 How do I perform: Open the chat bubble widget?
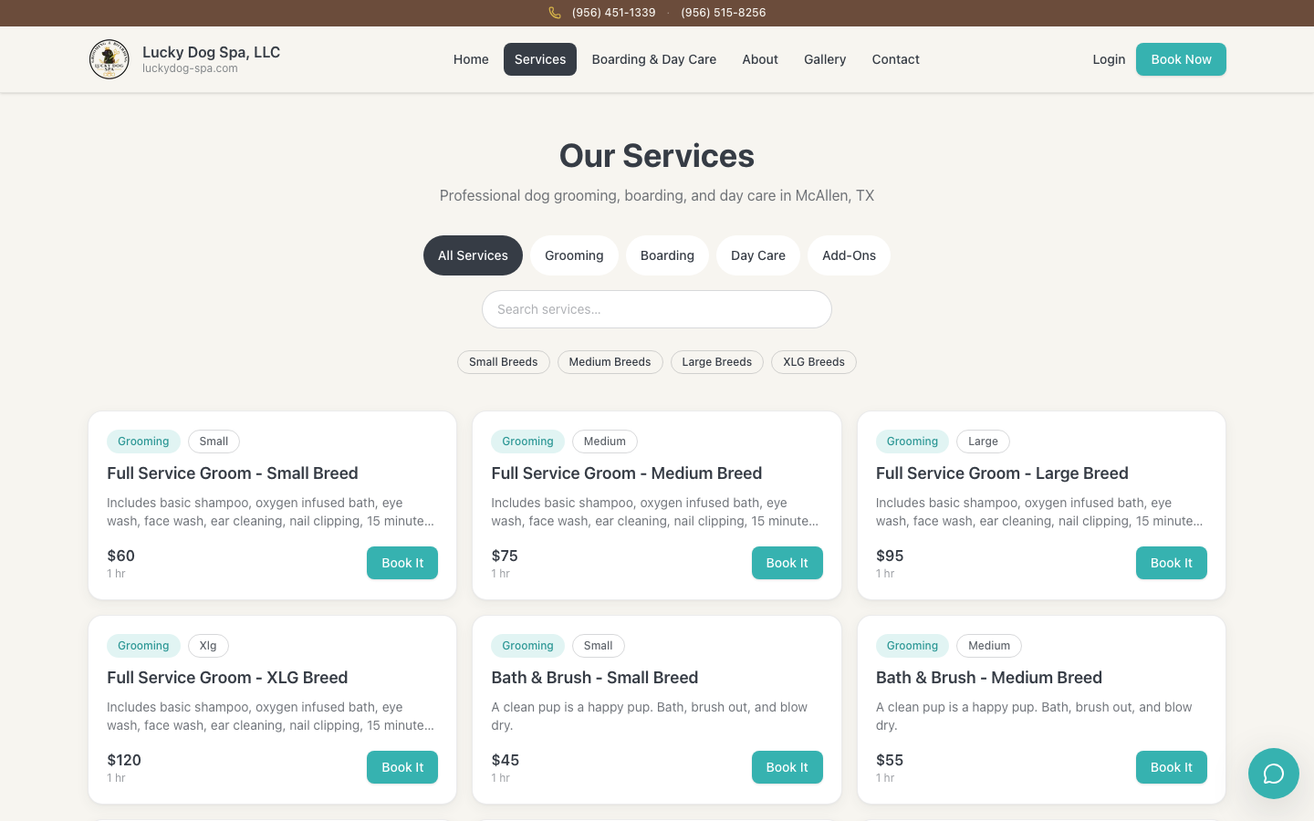1274,774
